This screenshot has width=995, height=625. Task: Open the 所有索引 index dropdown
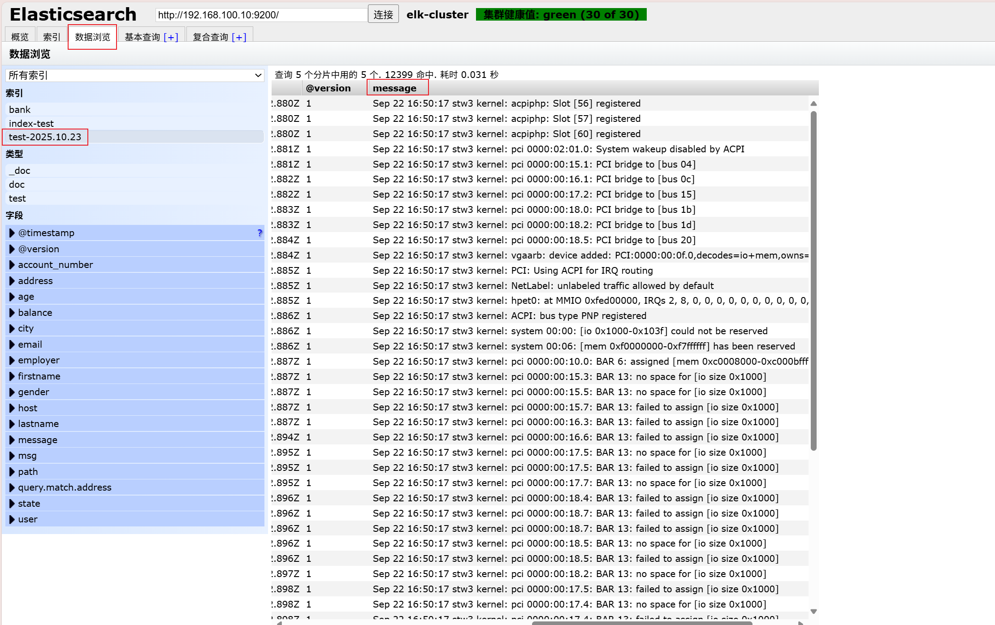134,75
